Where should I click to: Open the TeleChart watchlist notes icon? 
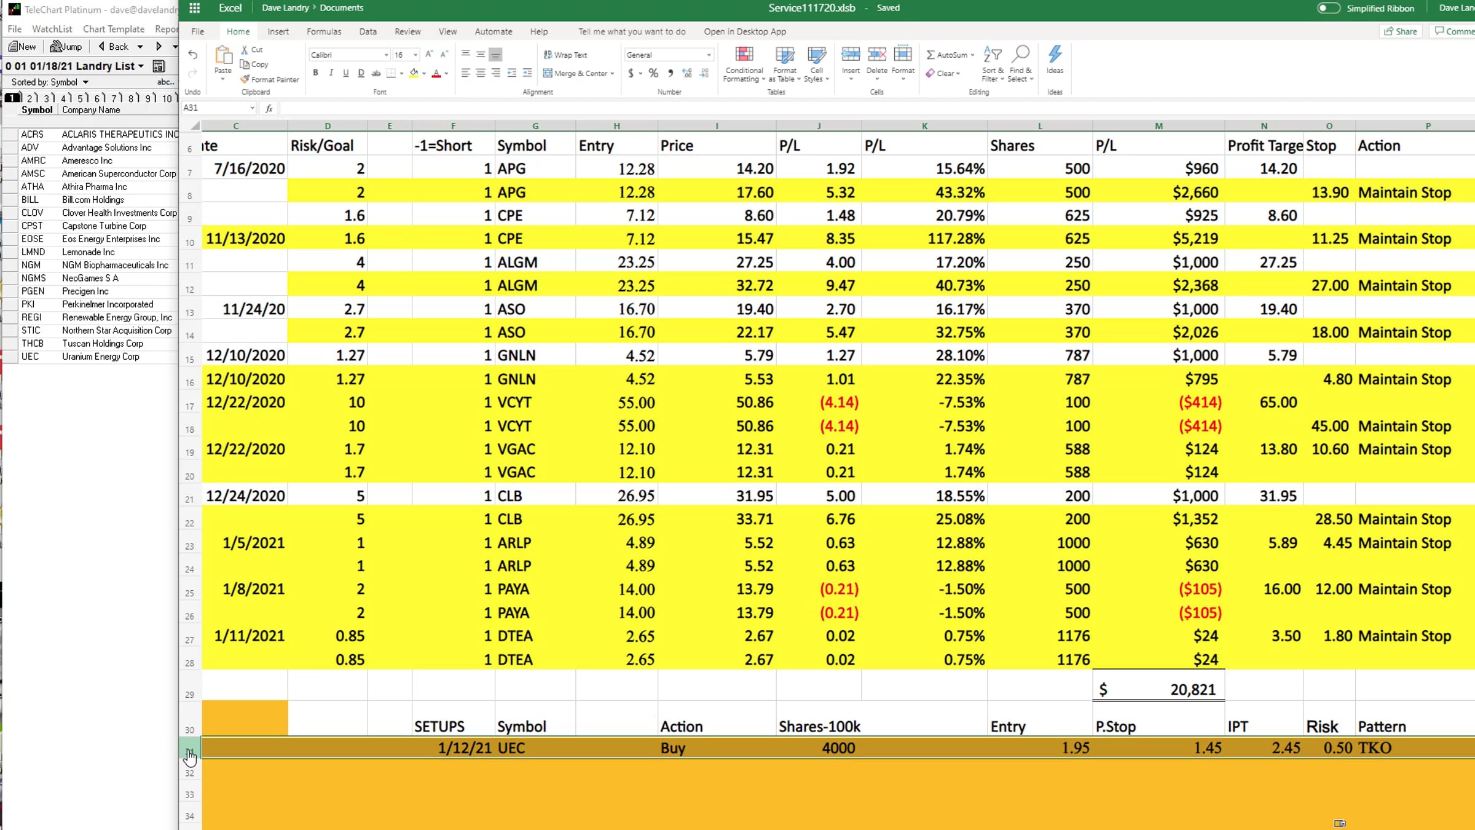pos(159,66)
